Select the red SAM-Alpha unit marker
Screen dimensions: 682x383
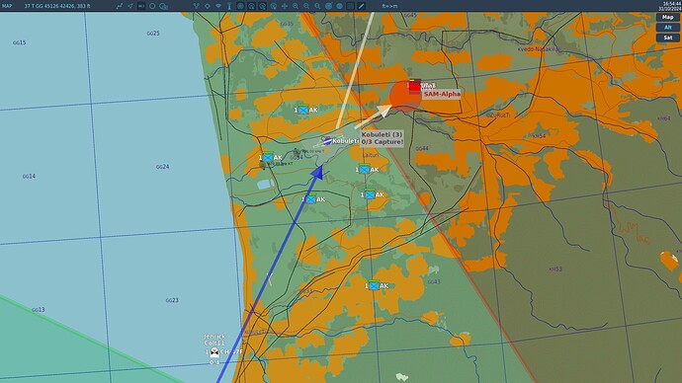[415, 87]
